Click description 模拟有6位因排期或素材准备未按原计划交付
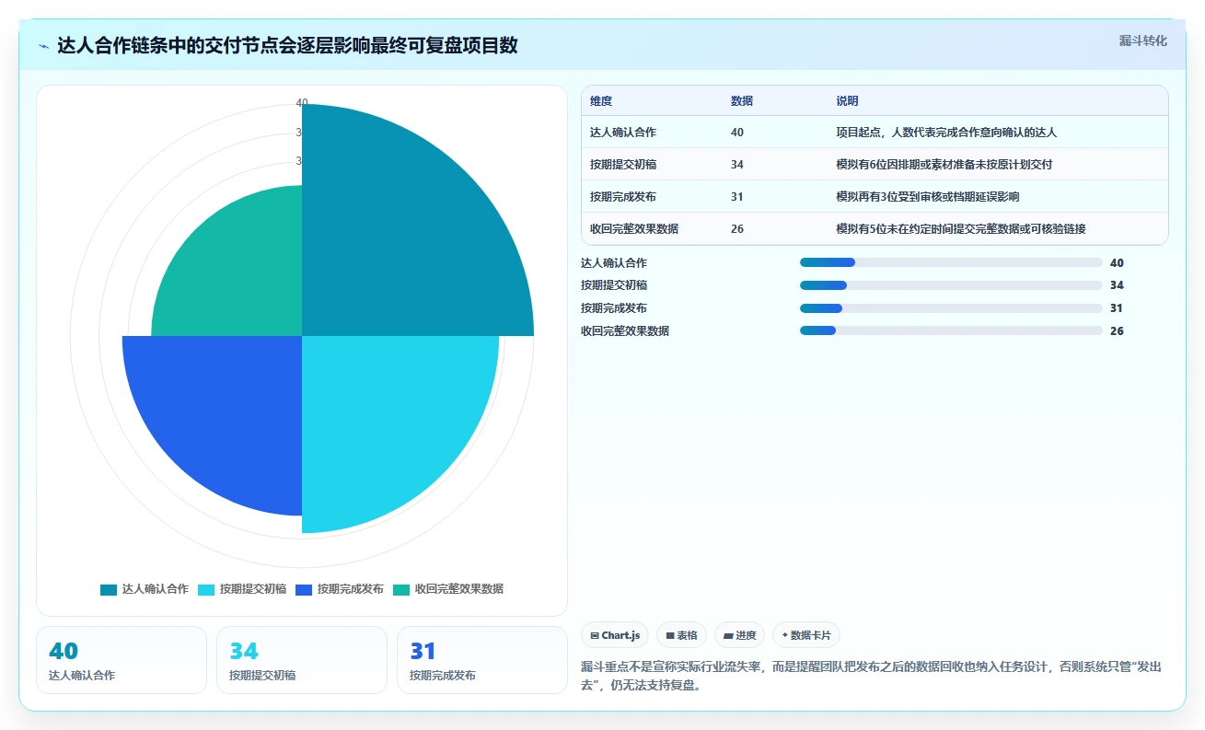This screenshot has height=730, width=1205. [x=944, y=165]
